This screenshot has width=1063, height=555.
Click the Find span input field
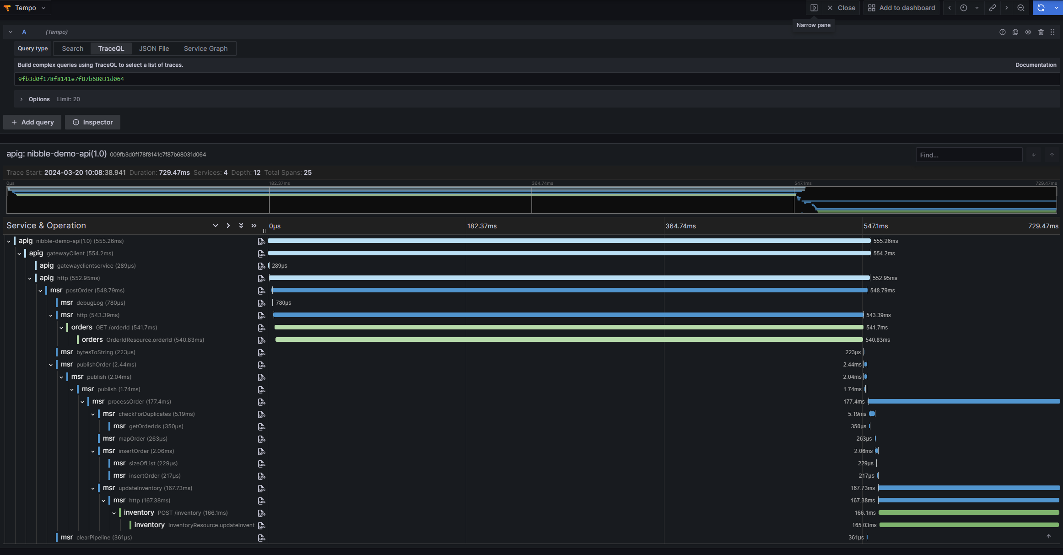(969, 155)
